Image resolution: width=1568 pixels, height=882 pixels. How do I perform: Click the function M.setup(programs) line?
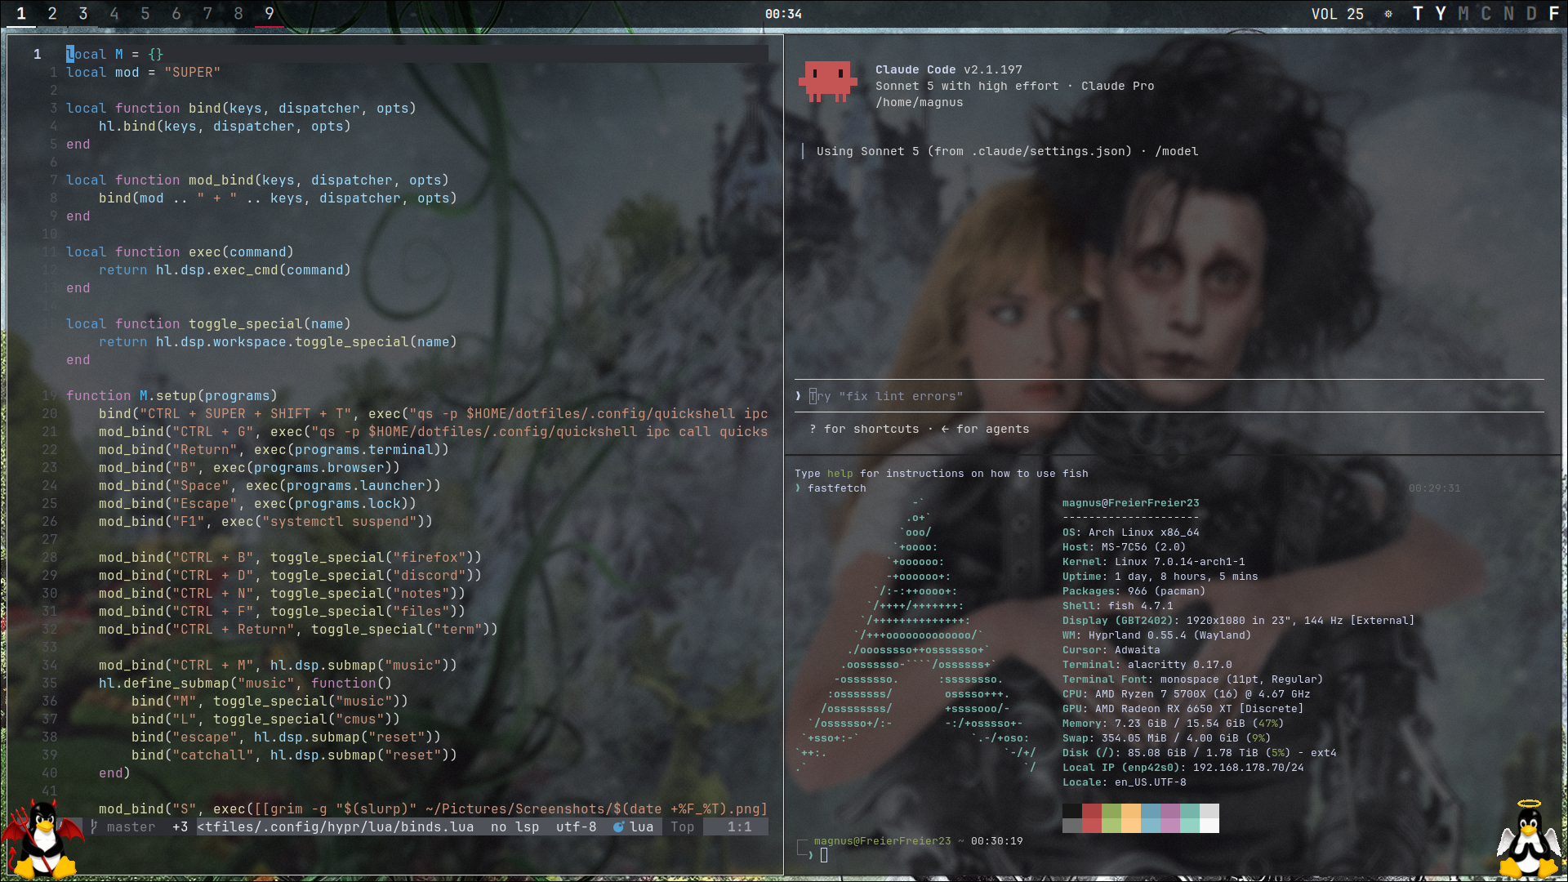pos(171,395)
